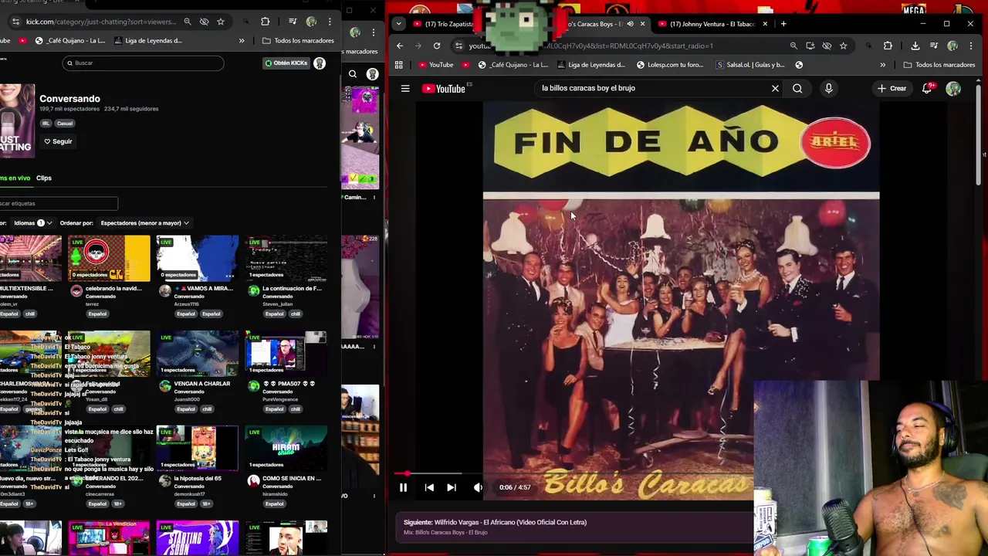Open celebrando la navid... stream title
The image size is (988, 556).
(x=113, y=288)
